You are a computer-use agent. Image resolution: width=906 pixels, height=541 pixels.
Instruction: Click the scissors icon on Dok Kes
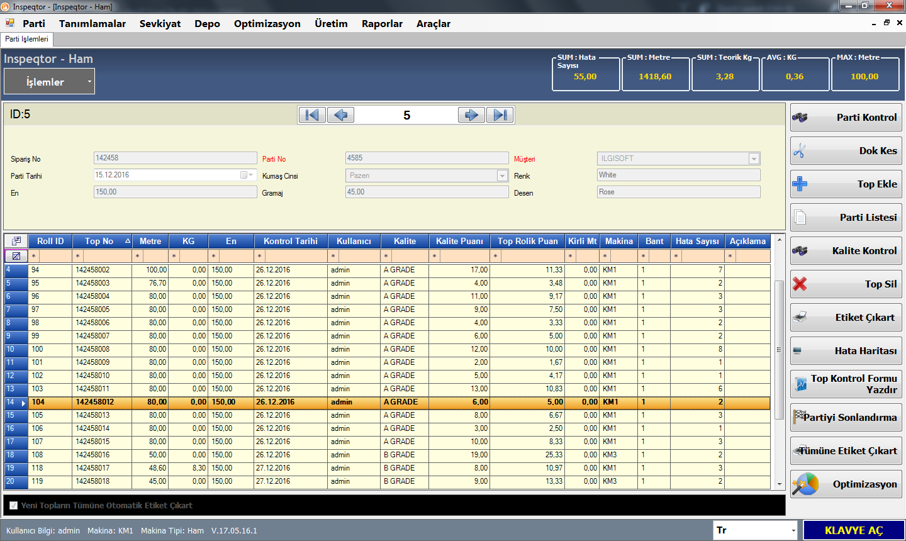click(x=800, y=151)
